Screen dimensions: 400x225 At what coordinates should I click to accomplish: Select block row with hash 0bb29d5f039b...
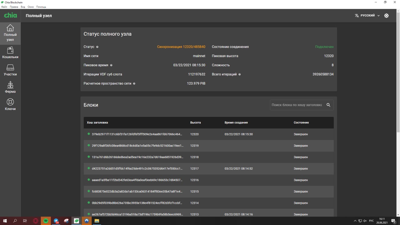[209, 203]
